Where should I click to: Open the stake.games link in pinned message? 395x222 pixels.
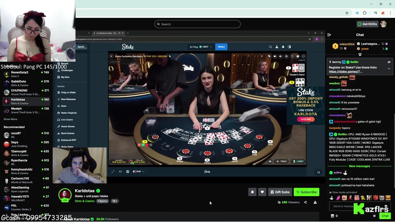(345, 72)
